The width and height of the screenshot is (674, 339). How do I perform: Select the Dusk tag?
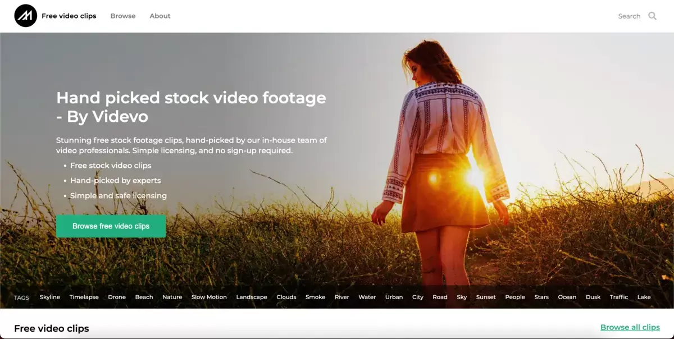click(593, 297)
